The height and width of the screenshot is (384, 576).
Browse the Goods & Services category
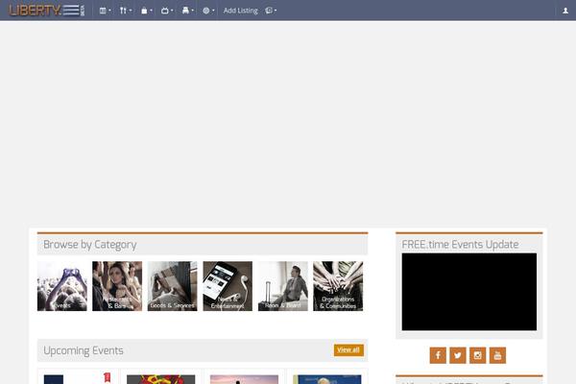coord(172,286)
